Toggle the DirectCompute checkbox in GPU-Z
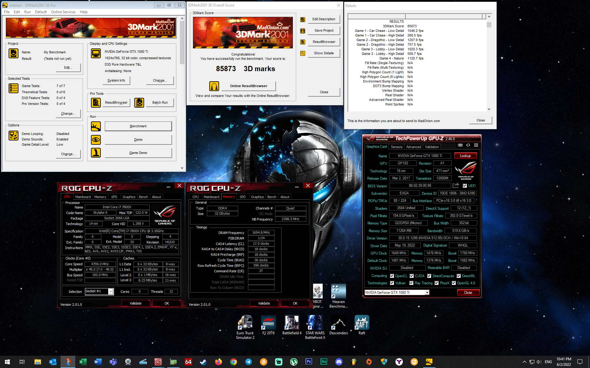The image size is (590, 368). 429,276
